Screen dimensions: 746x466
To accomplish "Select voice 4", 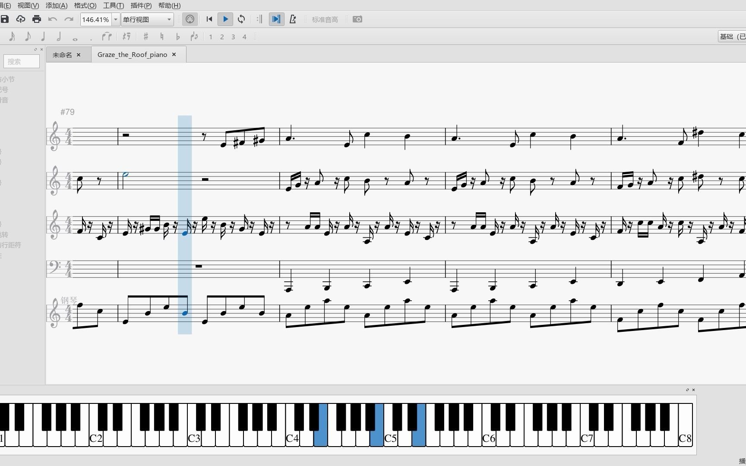I will (244, 37).
